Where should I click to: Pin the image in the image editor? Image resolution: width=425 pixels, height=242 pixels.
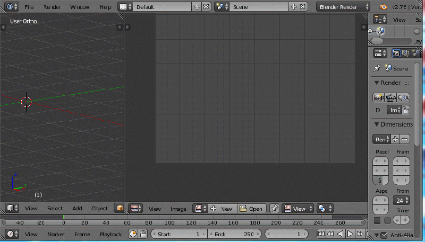(274, 209)
